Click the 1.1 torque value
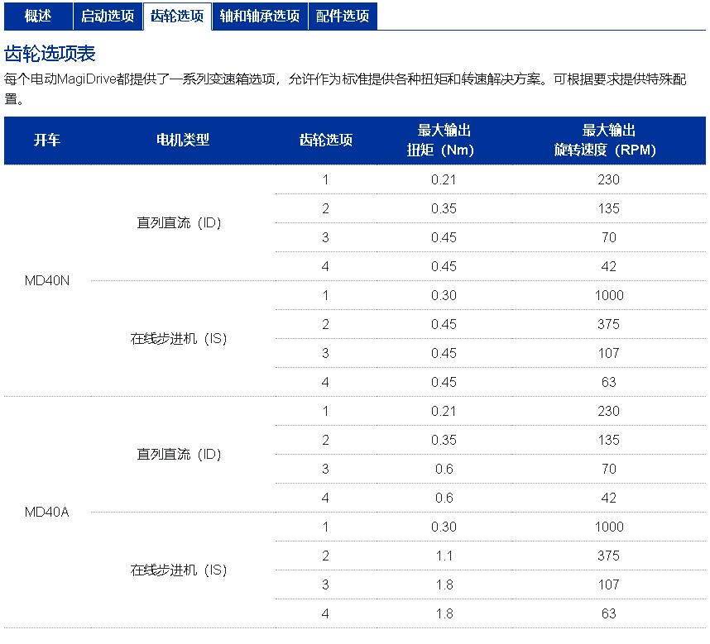This screenshot has height=644, width=710. [444, 556]
